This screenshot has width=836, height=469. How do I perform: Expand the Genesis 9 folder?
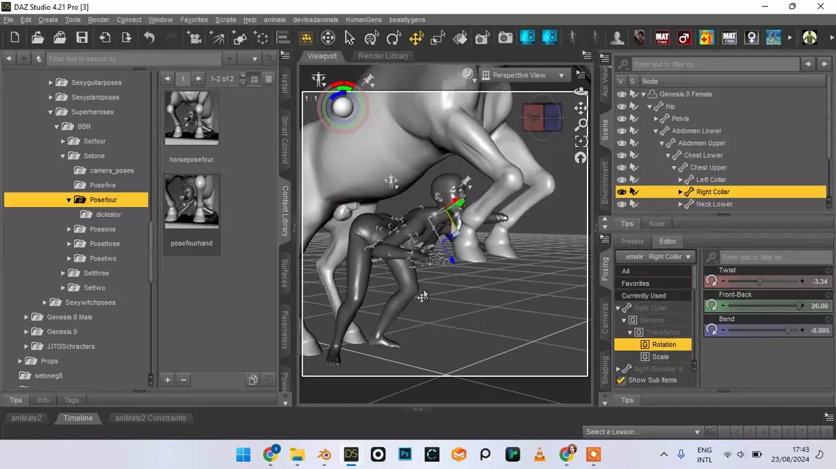coord(27,332)
